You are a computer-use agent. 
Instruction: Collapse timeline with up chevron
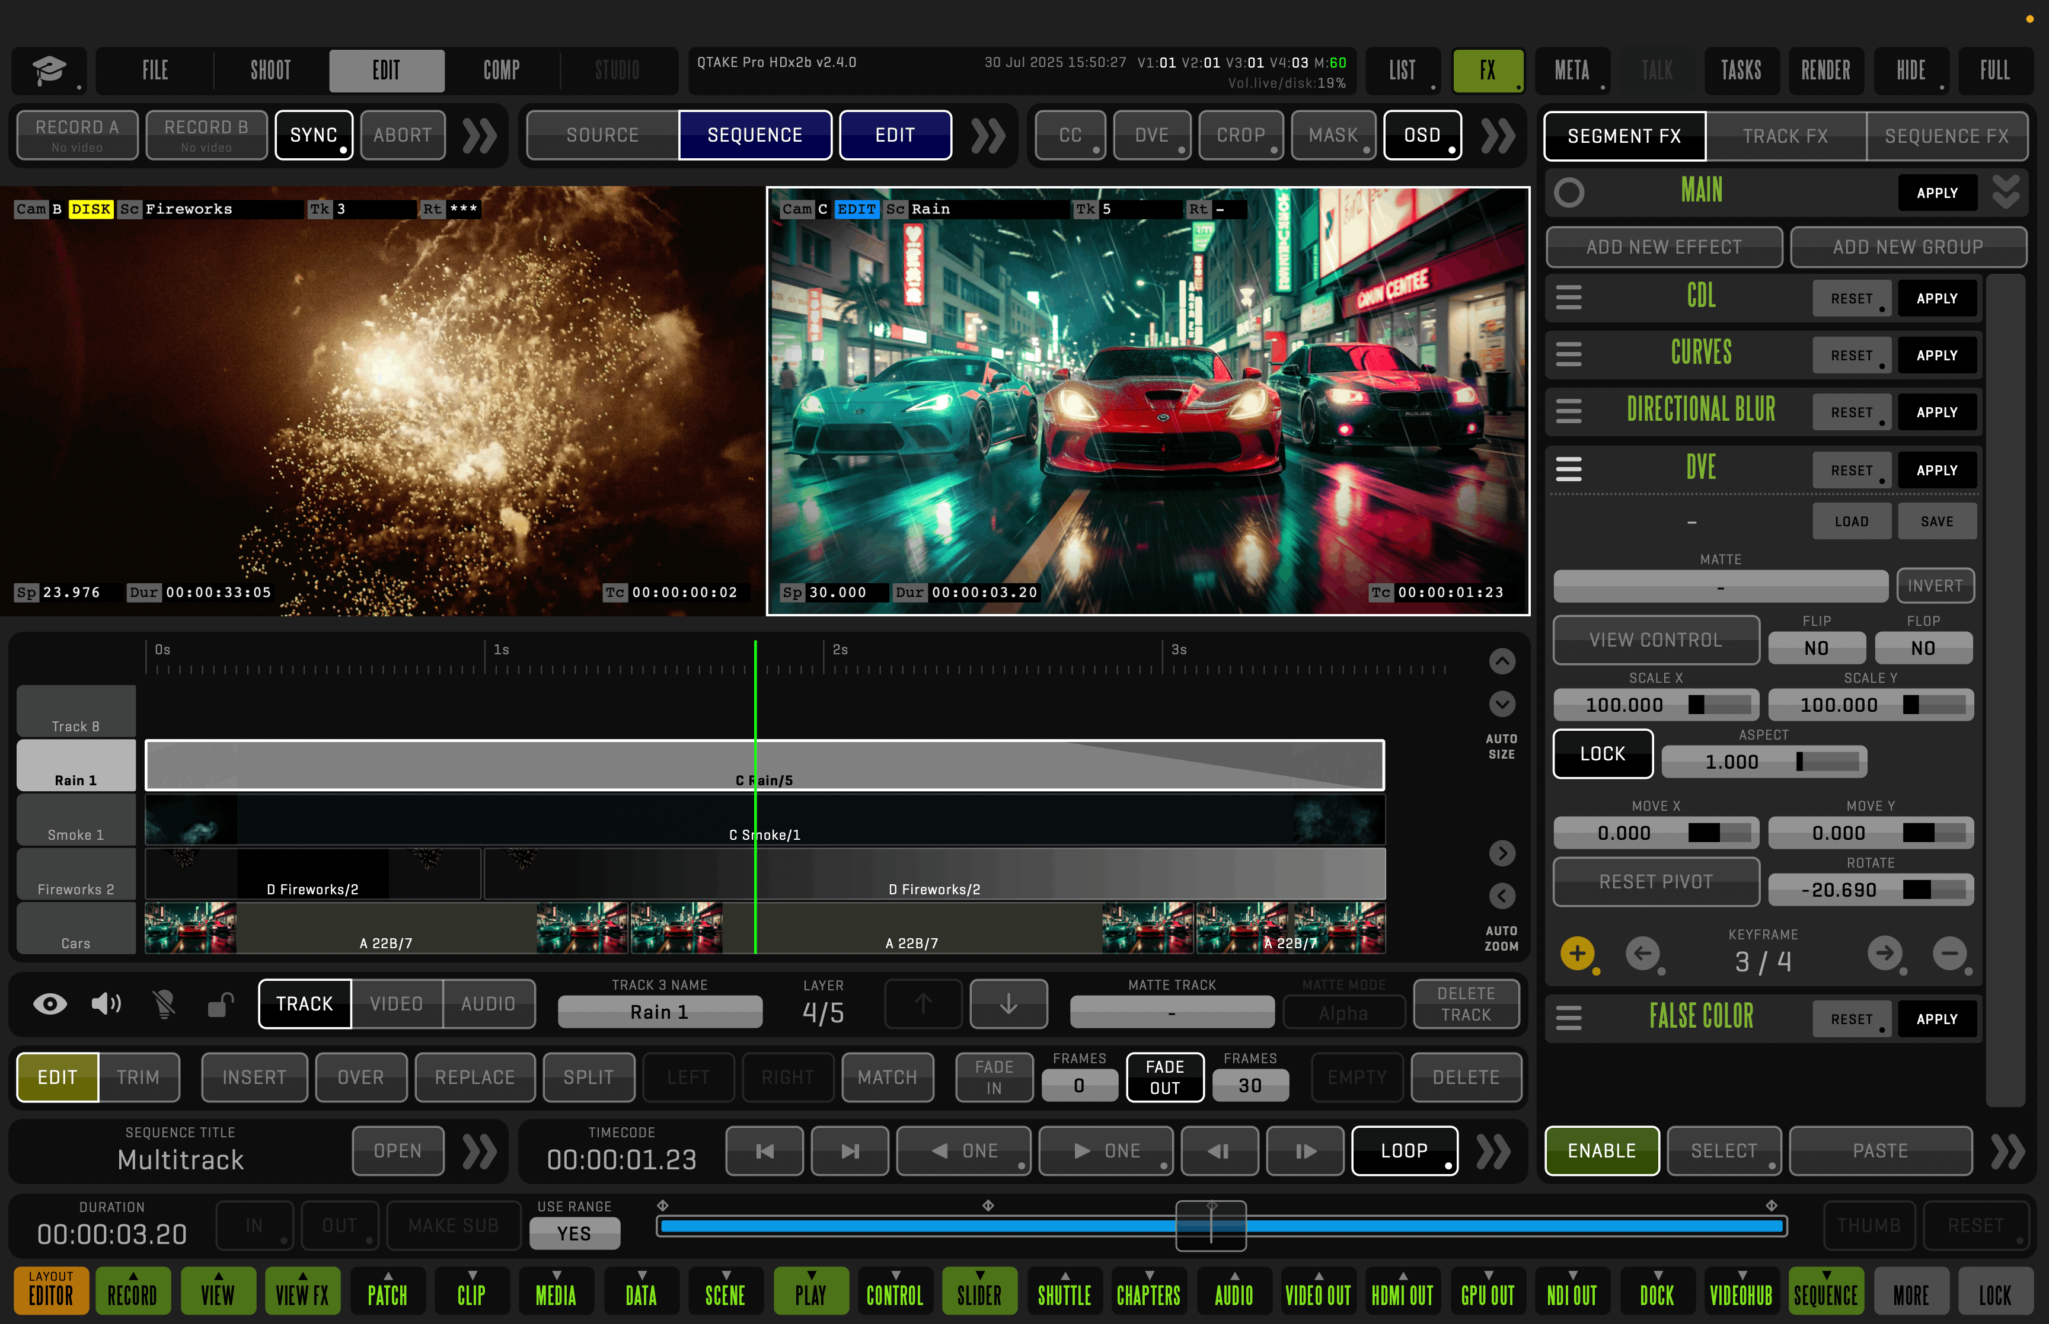1502,661
